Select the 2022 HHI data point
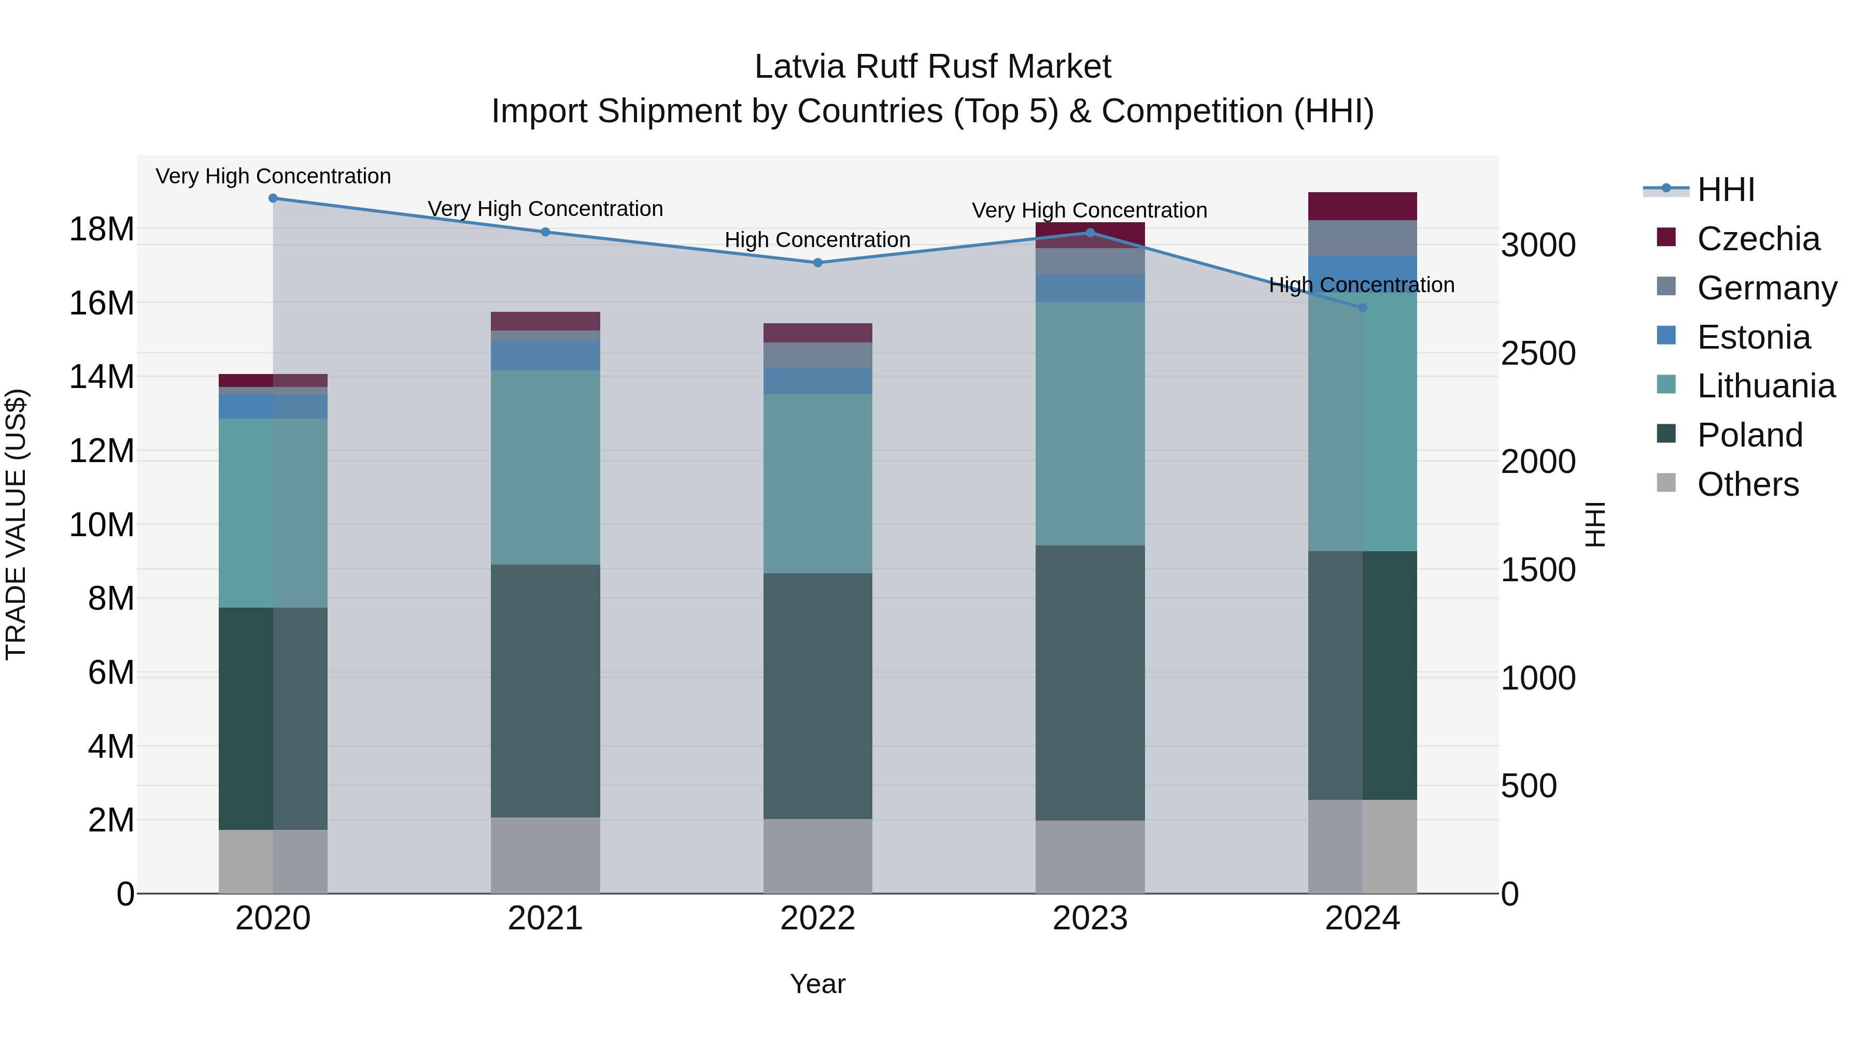1866x1049 pixels. (x=818, y=262)
